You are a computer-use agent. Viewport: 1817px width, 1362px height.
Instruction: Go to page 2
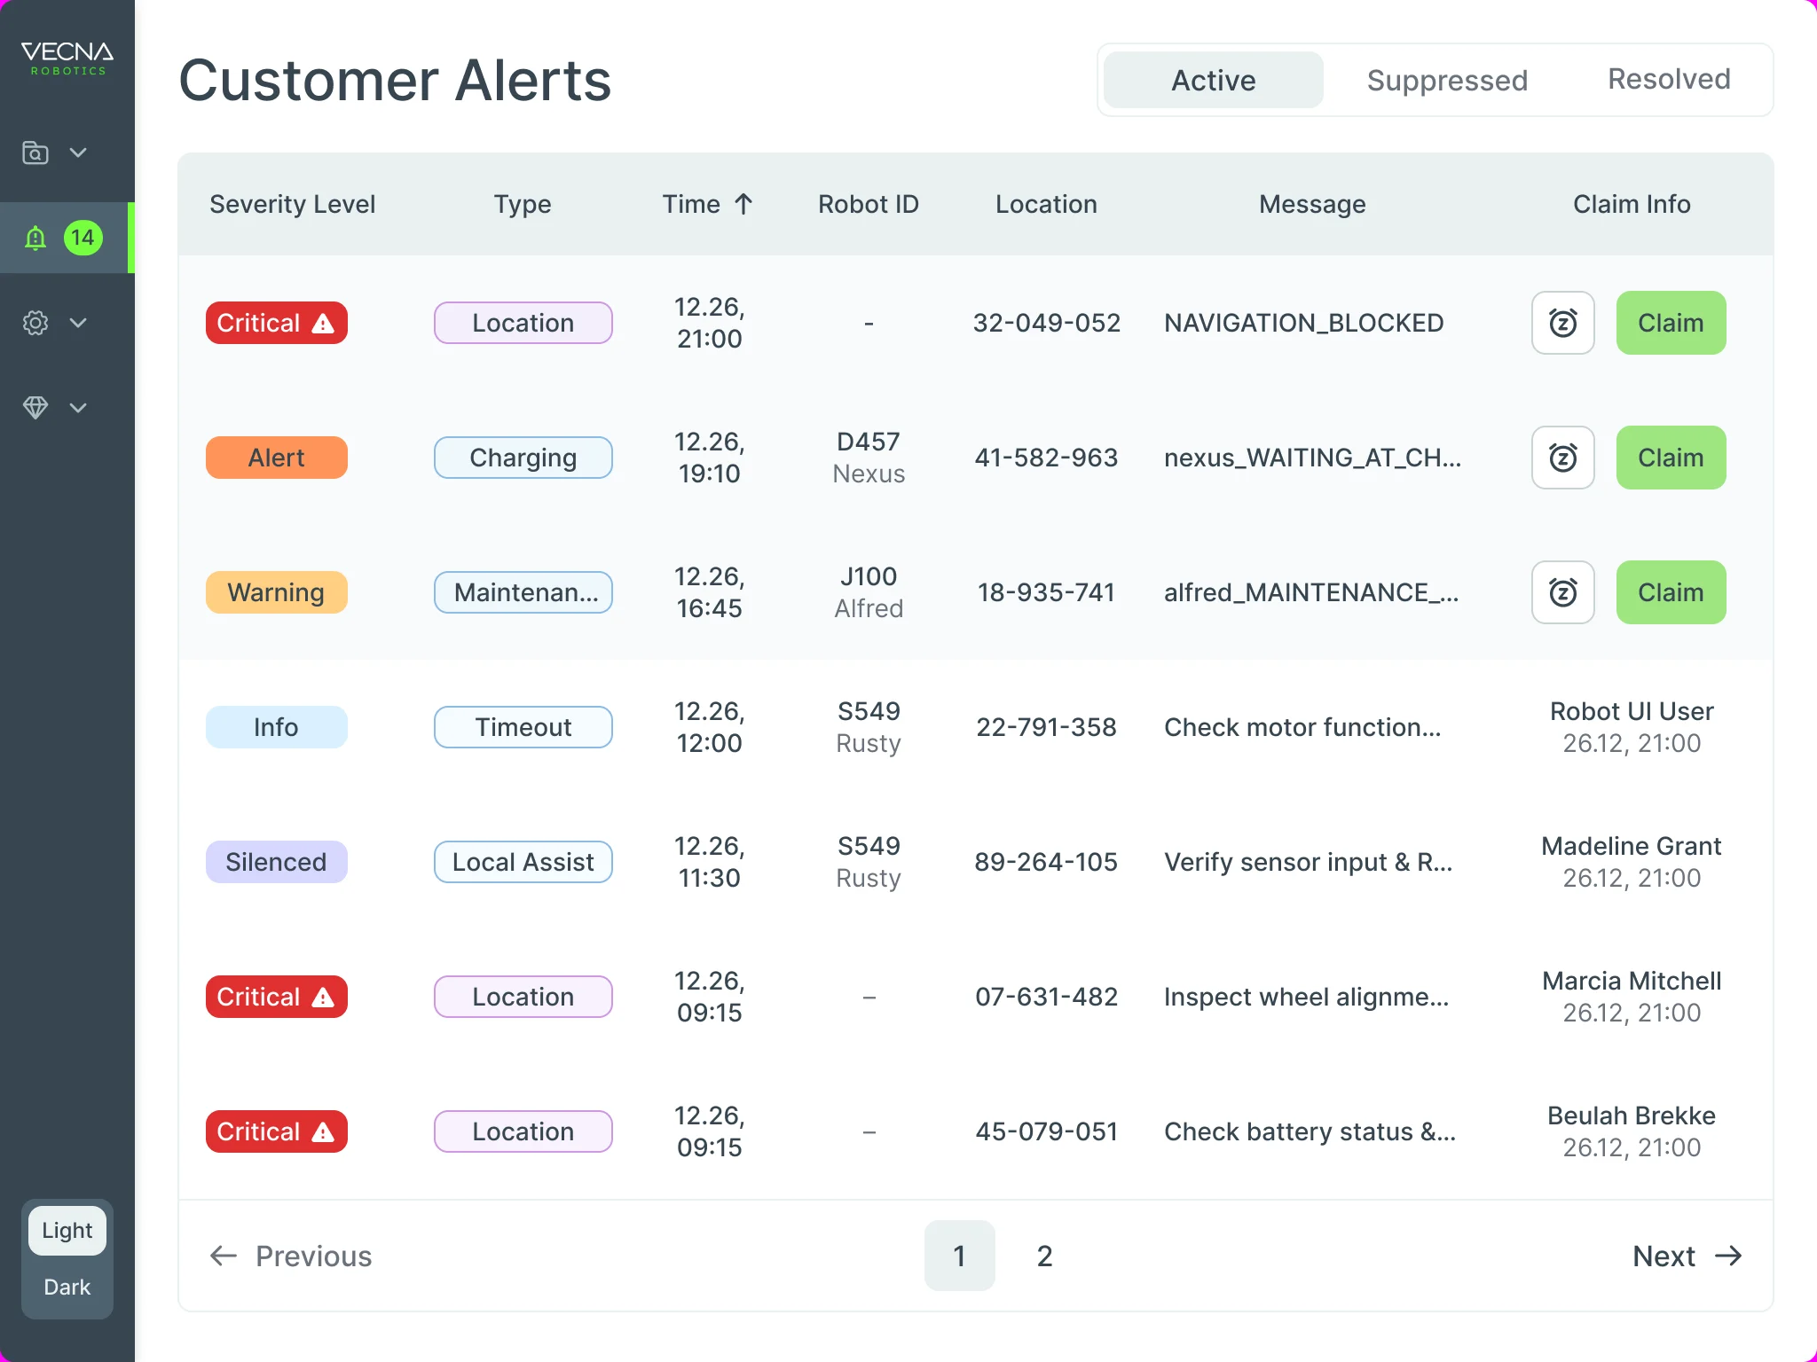click(1044, 1256)
